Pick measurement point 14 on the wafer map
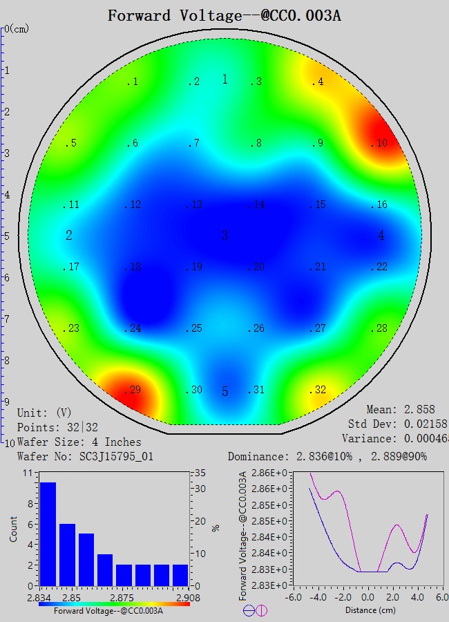 (256, 205)
